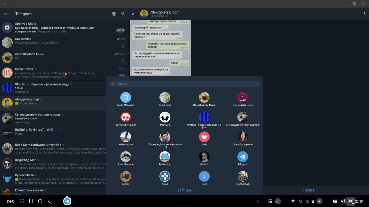This screenshot has width=369, height=207.
Task: Open Ебанистика всякая chat in list
Action: 53,191
